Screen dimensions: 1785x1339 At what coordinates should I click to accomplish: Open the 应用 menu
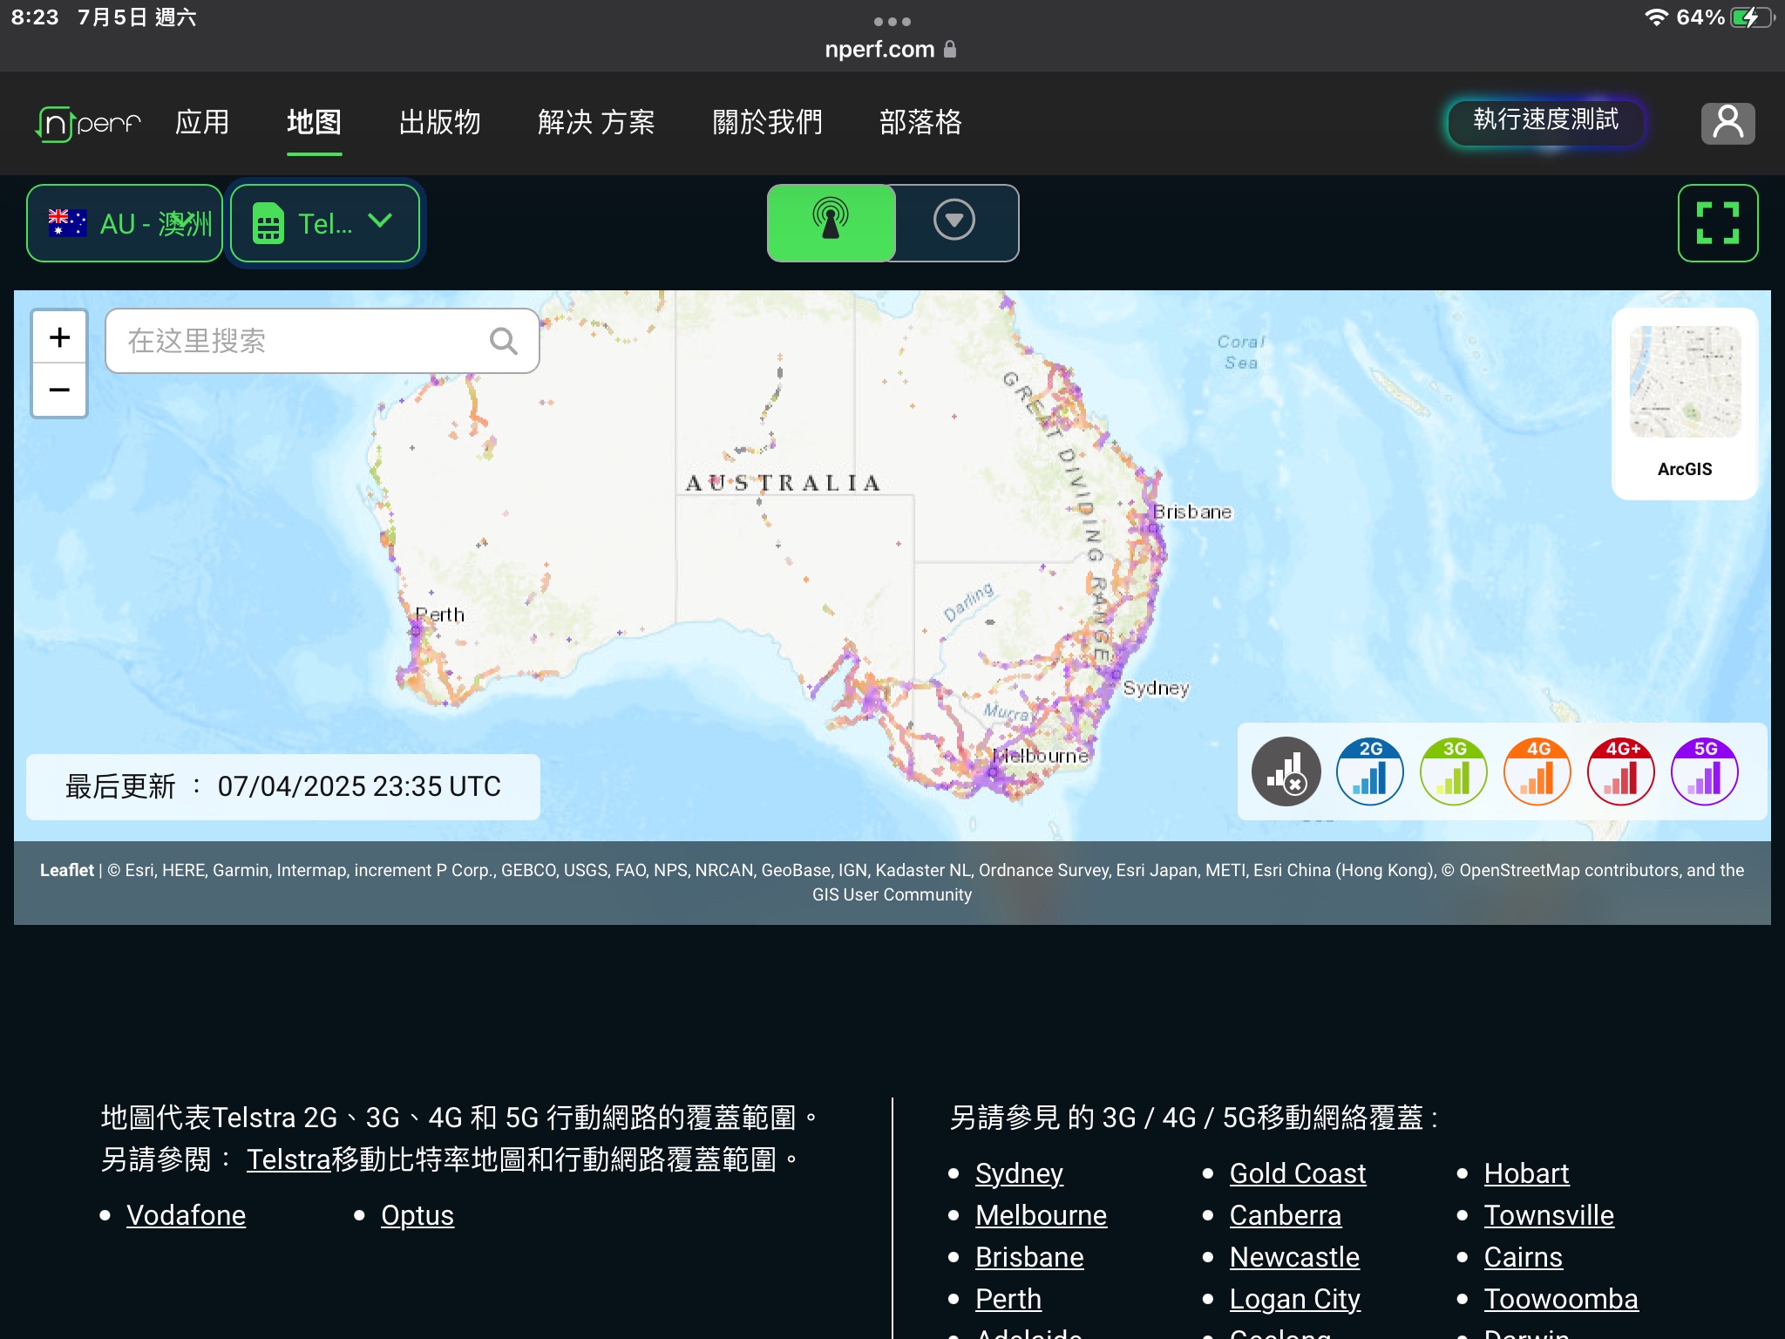tap(202, 122)
